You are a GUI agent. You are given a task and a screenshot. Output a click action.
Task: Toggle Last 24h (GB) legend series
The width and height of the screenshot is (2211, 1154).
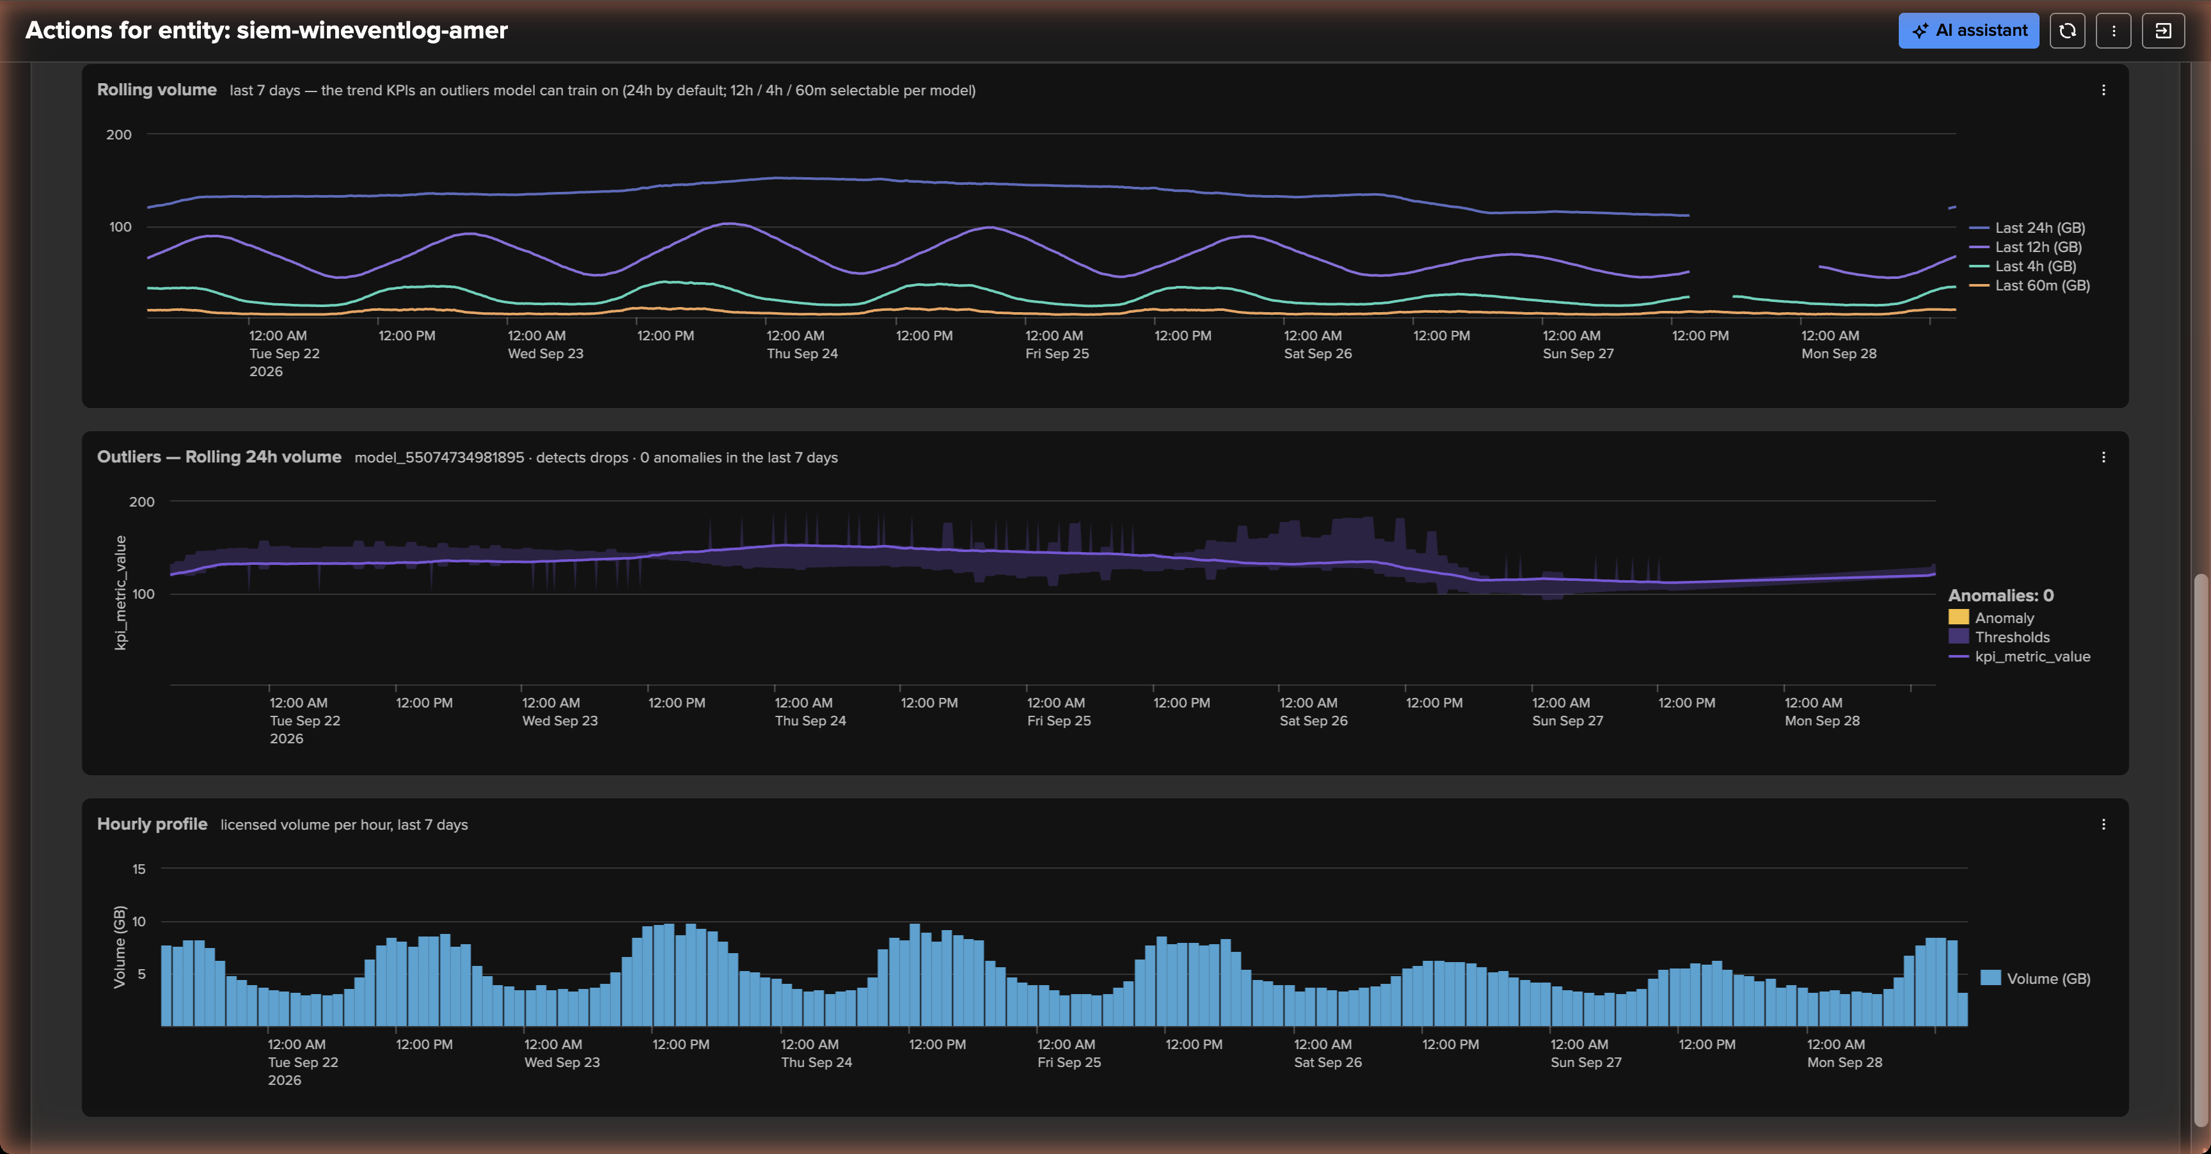pos(2027,227)
